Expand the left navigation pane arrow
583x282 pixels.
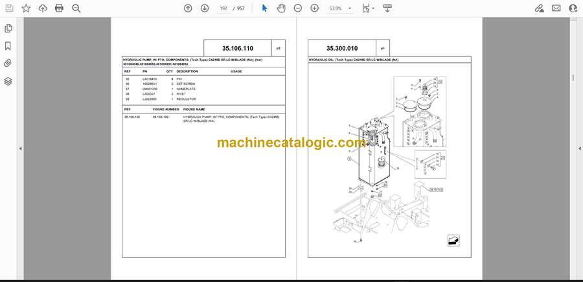tap(21, 148)
